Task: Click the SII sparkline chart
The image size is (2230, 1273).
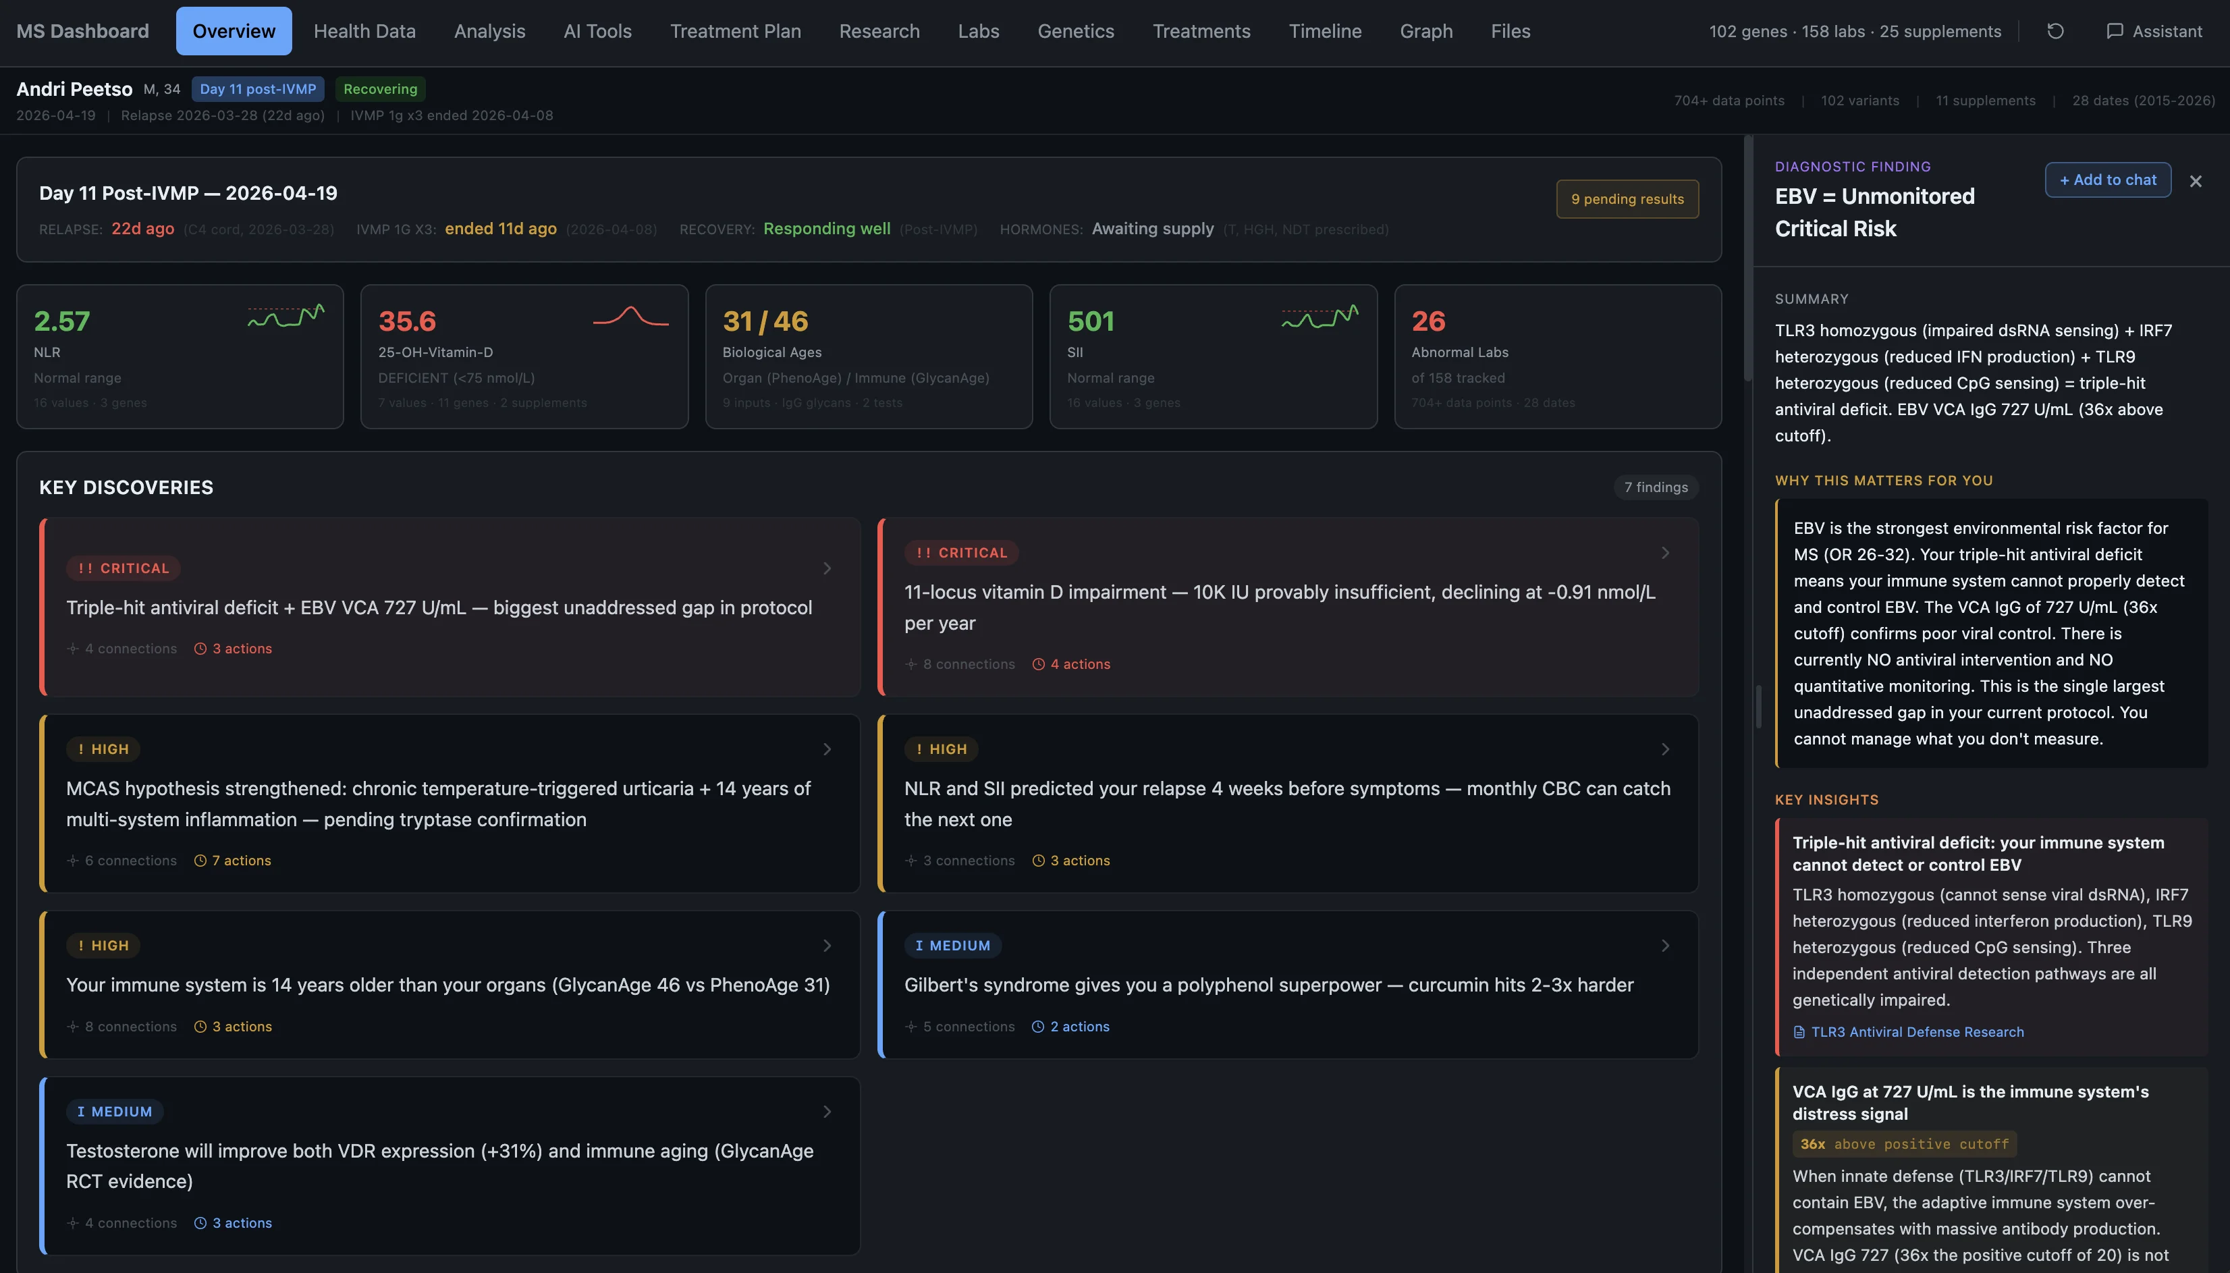Action: pos(1319,317)
